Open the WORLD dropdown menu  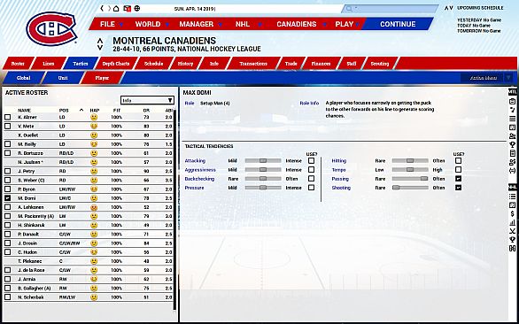point(152,24)
